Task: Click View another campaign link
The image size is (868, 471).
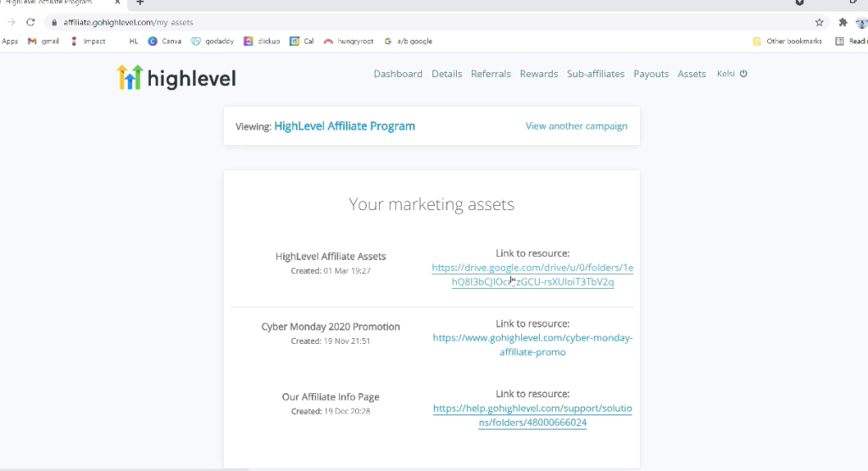Action: coord(576,126)
